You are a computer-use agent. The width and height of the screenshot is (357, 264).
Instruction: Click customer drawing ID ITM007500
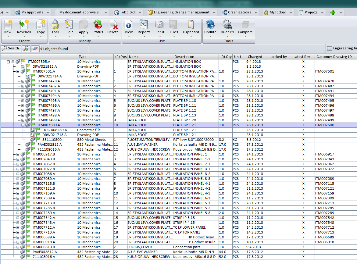325,125
